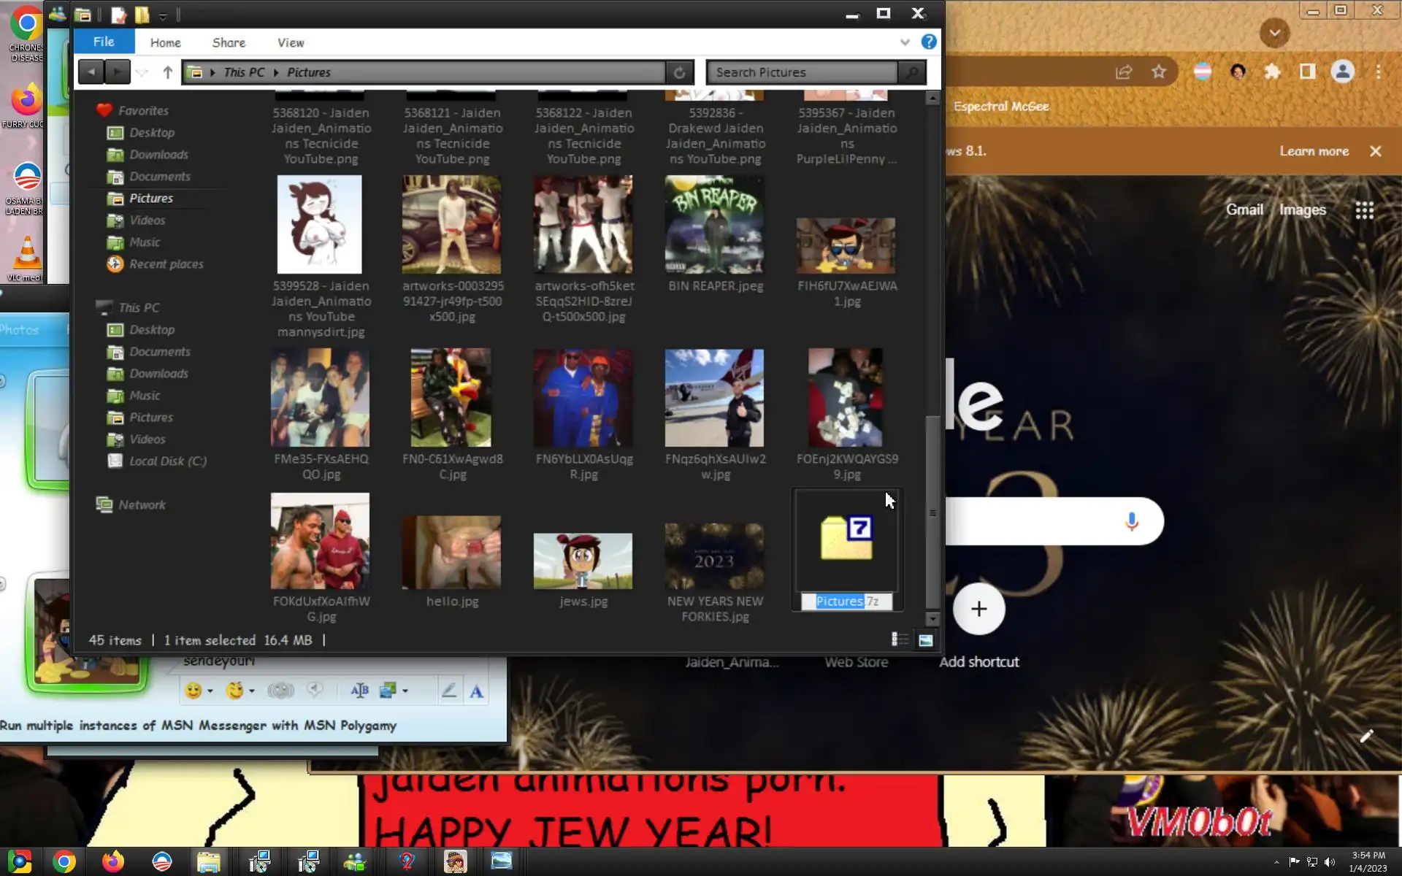Open Chrome extensions puzzle icon
This screenshot has height=876, width=1402.
coord(1273,72)
